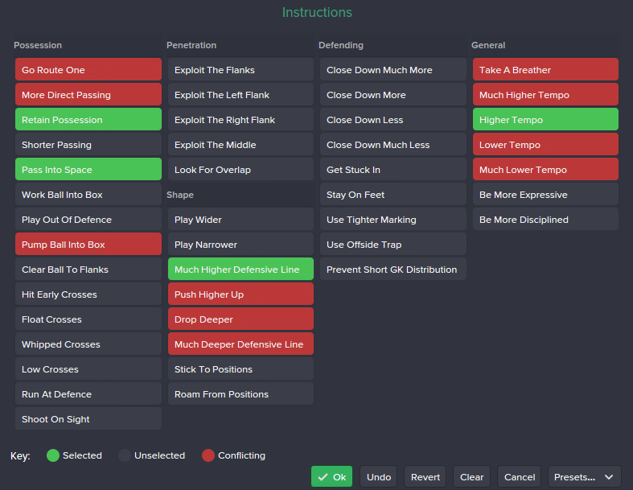Select Close Down Much More
This screenshot has width=633, height=490.
393,69
